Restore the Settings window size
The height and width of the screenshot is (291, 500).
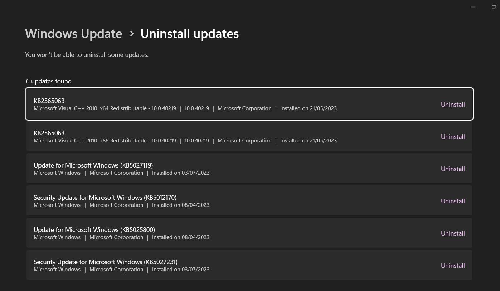tap(494, 7)
